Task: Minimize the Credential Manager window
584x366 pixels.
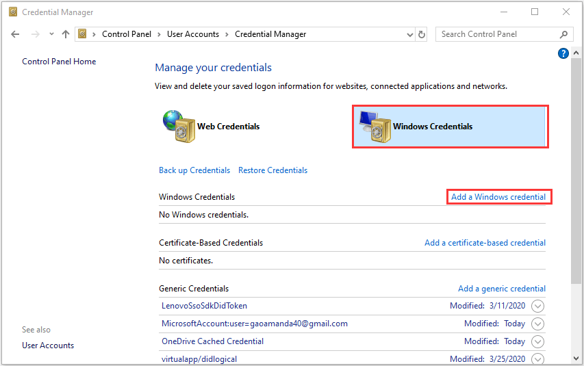Action: point(503,12)
